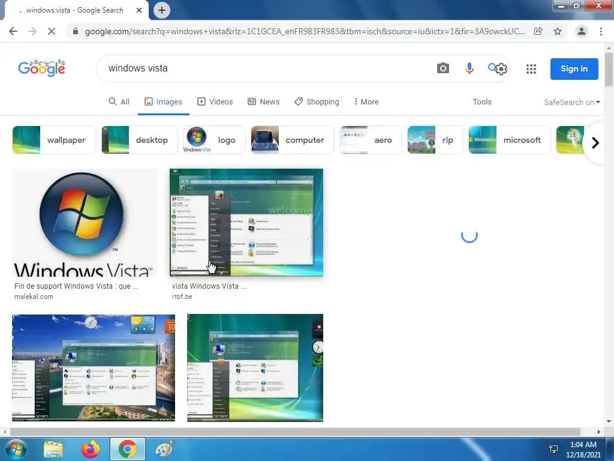This screenshot has width=614, height=461.
Task: Click the forward navigation arrow
Action: click(x=32, y=31)
